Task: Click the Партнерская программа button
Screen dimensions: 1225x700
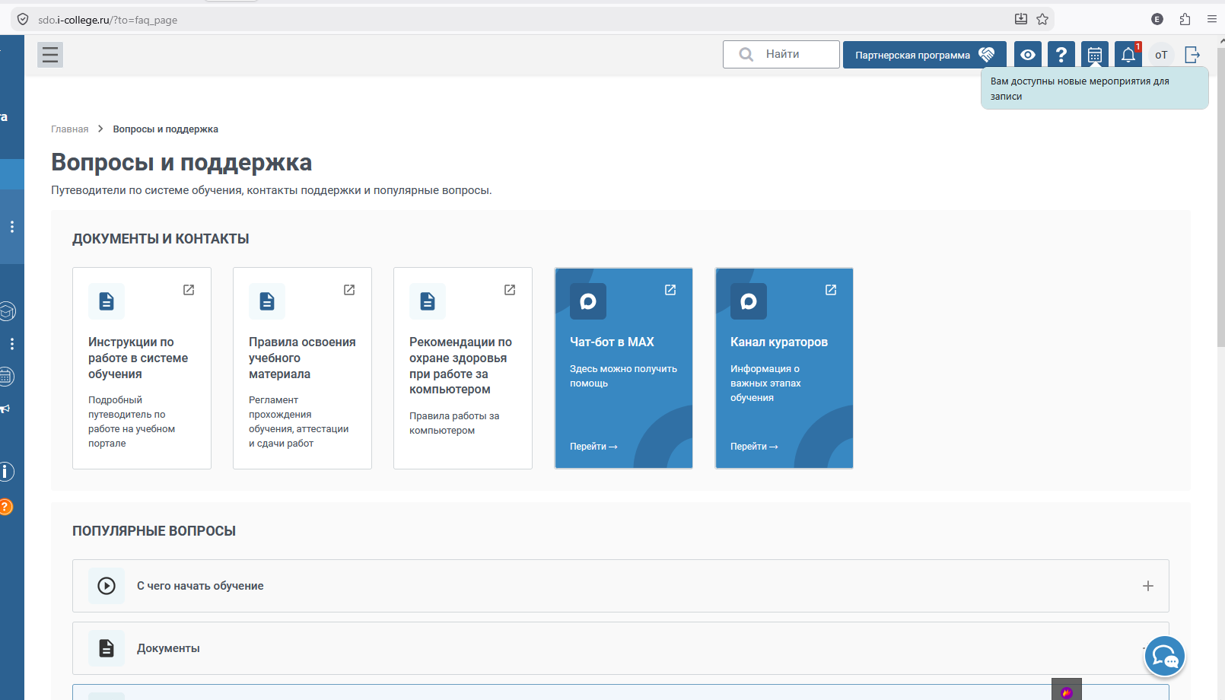Action: tap(924, 55)
